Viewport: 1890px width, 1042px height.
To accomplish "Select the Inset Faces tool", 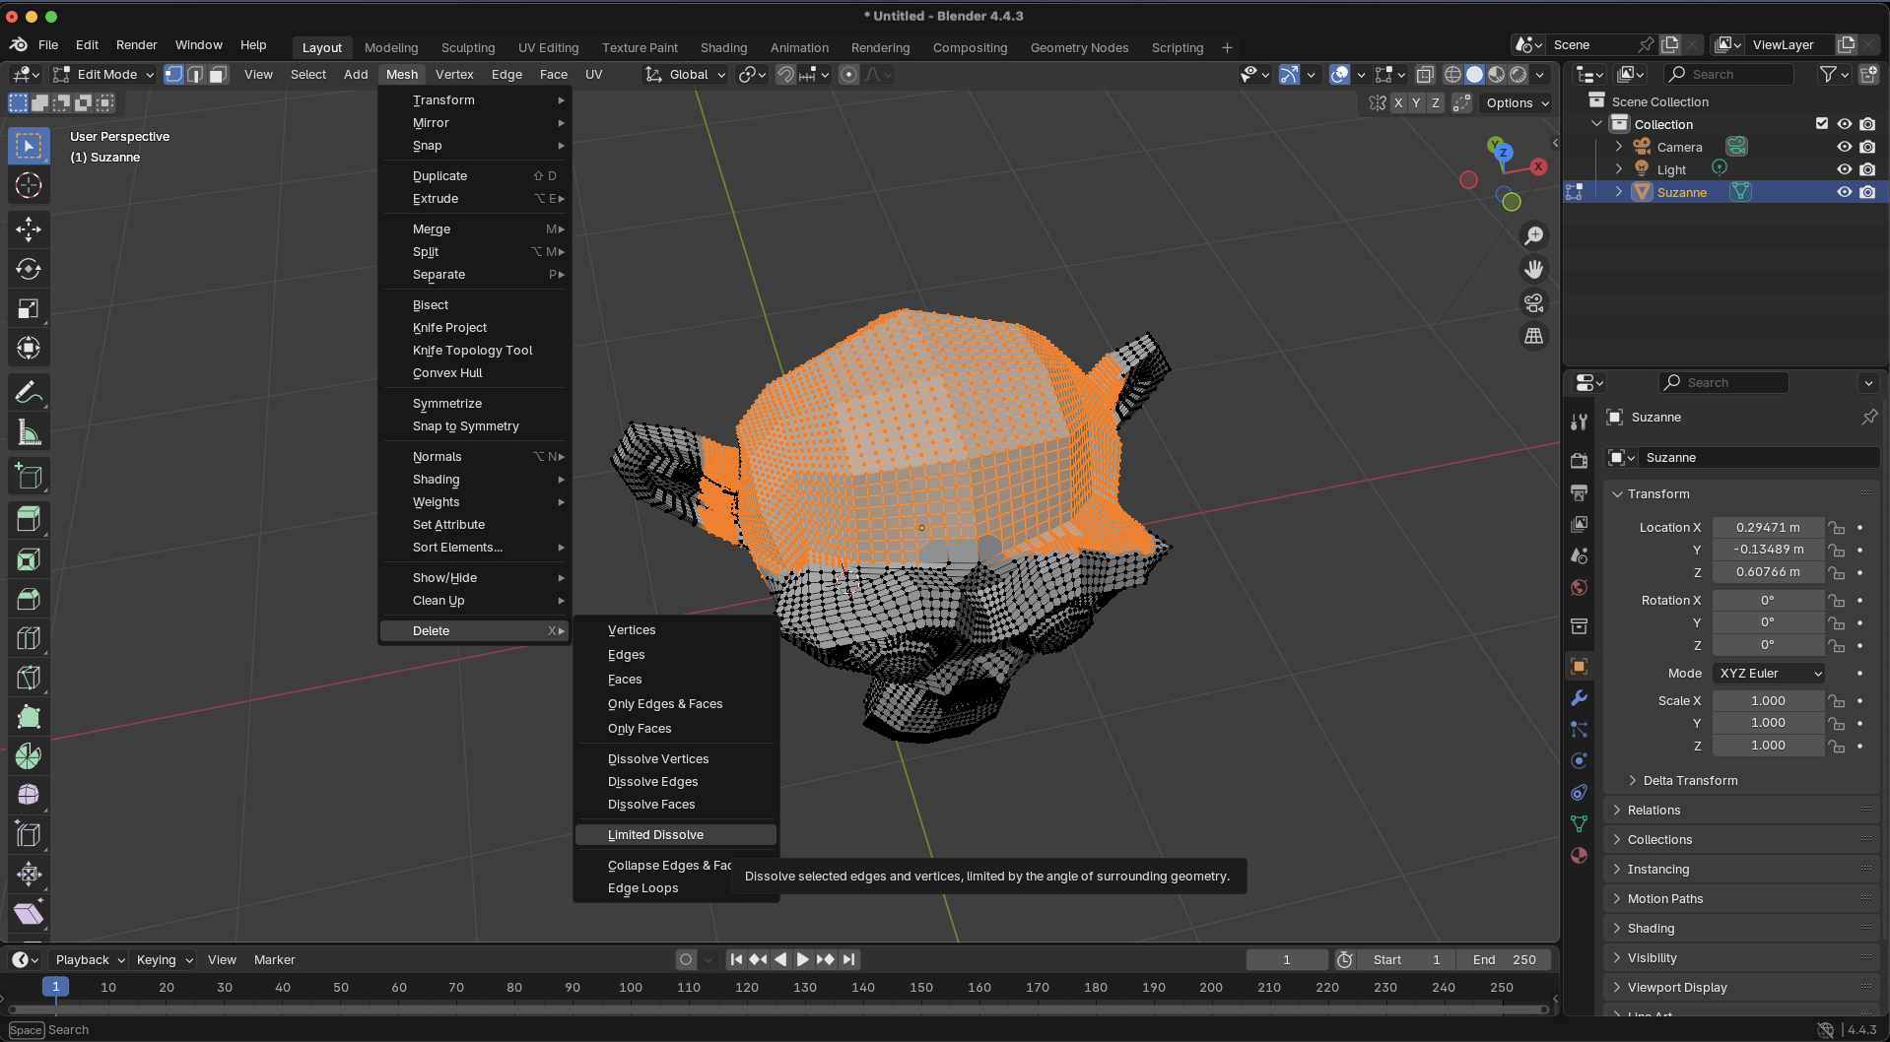I will tap(29, 559).
